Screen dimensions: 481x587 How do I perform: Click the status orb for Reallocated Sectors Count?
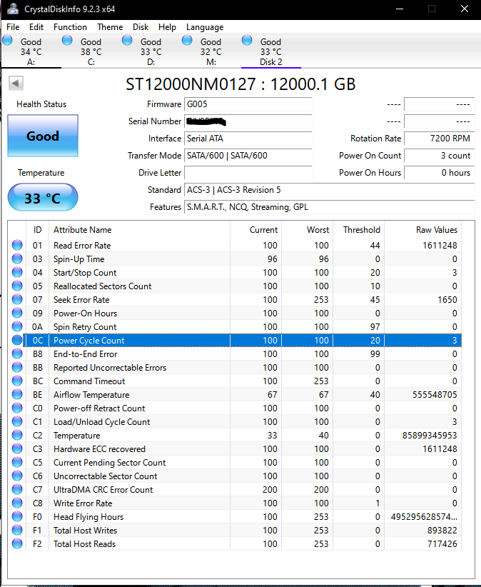click(17, 286)
